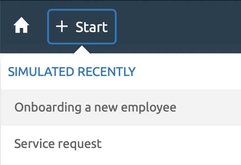241x165 pixels.
Task: Click the plus icon beside Start
Action: tap(62, 26)
